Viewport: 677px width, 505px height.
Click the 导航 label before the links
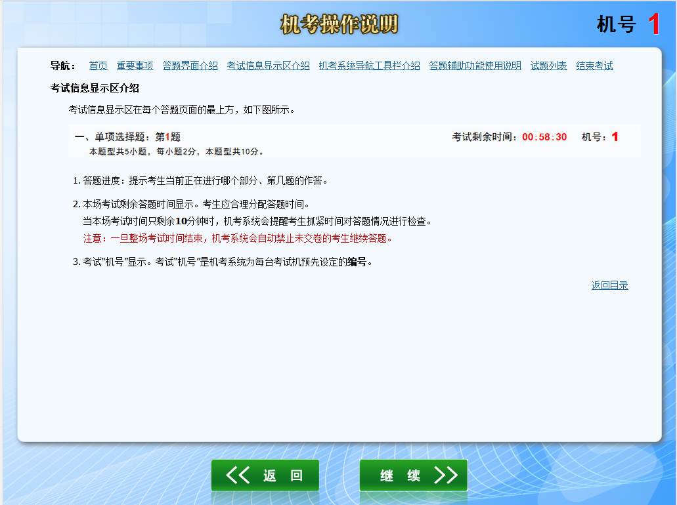click(x=61, y=66)
